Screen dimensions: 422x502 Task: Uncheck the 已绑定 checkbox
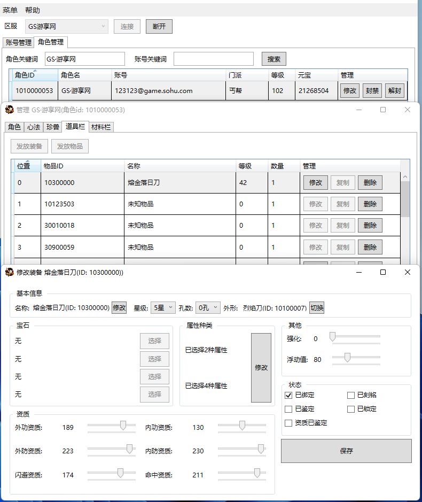click(289, 395)
